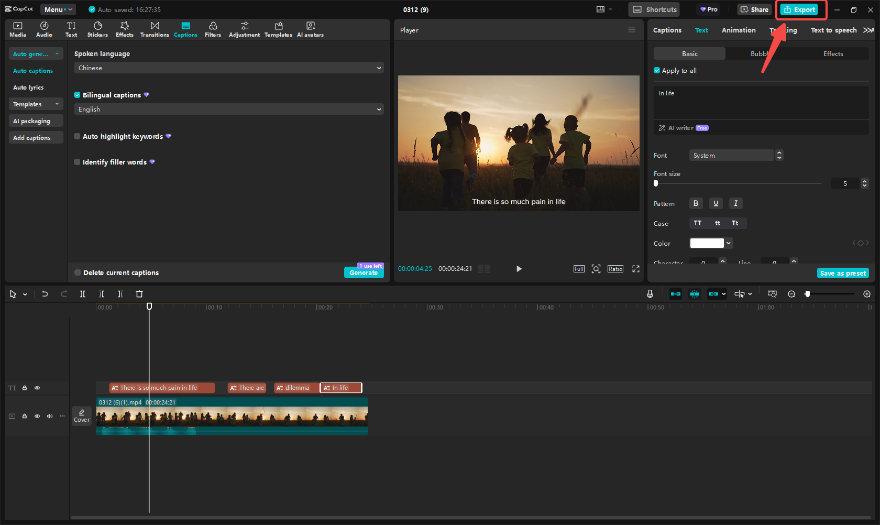This screenshot has height=525, width=880.
Task: Switch to the Animation tab
Action: pos(738,30)
